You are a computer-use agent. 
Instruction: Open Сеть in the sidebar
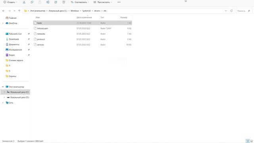(x=10, y=102)
